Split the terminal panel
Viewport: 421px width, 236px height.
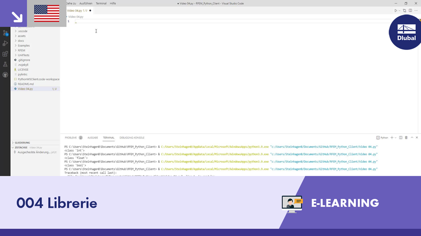tap(400, 138)
